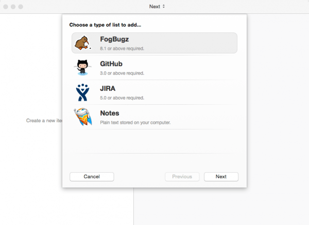Click the GitHub Octocat icon
This screenshot has width=309, height=225.
click(x=82, y=68)
